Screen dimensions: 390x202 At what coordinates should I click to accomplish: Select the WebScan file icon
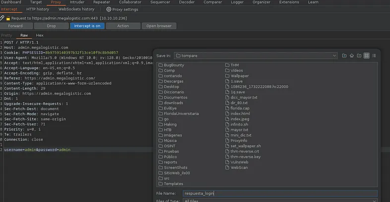(227, 167)
